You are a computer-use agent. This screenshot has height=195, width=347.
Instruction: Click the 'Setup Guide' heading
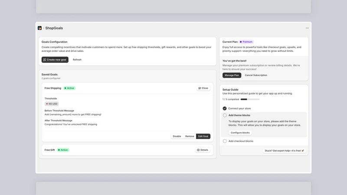pos(230,90)
